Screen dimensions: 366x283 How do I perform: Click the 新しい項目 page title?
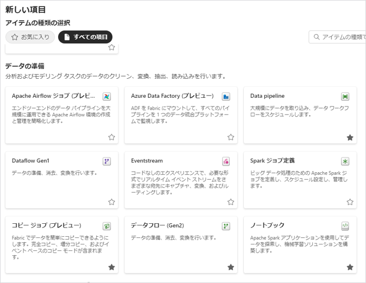[26, 10]
